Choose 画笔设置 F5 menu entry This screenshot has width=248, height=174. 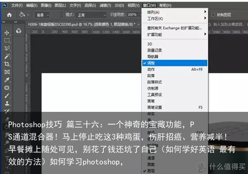[x=174, y=107]
